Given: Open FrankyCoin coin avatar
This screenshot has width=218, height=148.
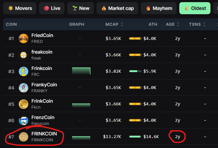Looking at the screenshot, I should [x=23, y=88].
